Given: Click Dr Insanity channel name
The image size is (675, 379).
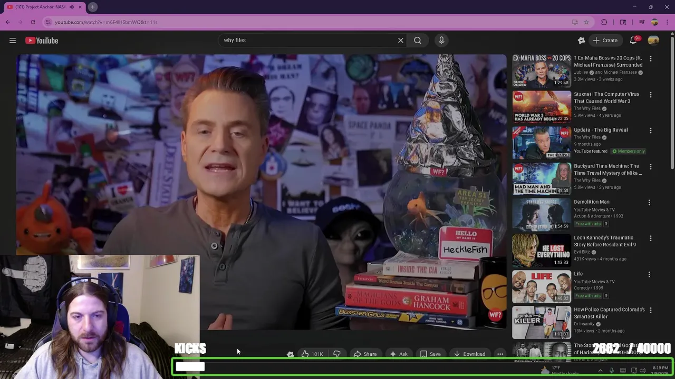Looking at the screenshot, I should 584,324.
